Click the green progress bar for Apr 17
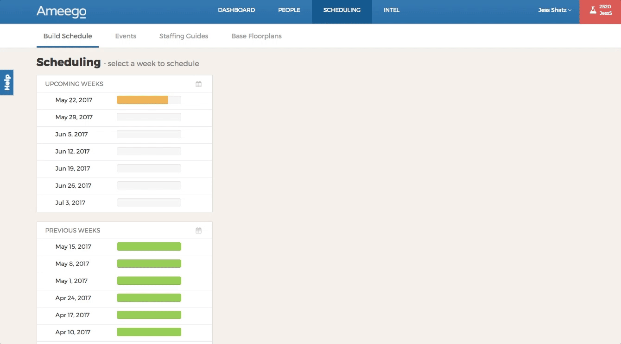The width and height of the screenshot is (621, 344). click(x=149, y=315)
